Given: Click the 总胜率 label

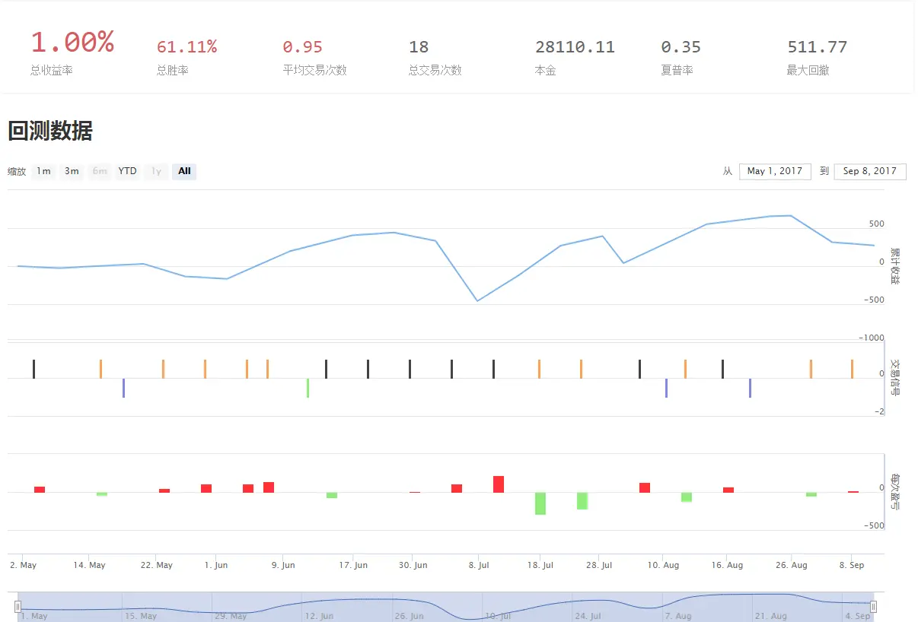Looking at the screenshot, I should point(172,70).
